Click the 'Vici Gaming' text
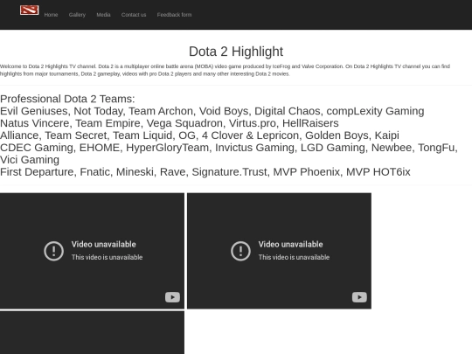Viewport: 472px width, 354px height. click(x=30, y=160)
